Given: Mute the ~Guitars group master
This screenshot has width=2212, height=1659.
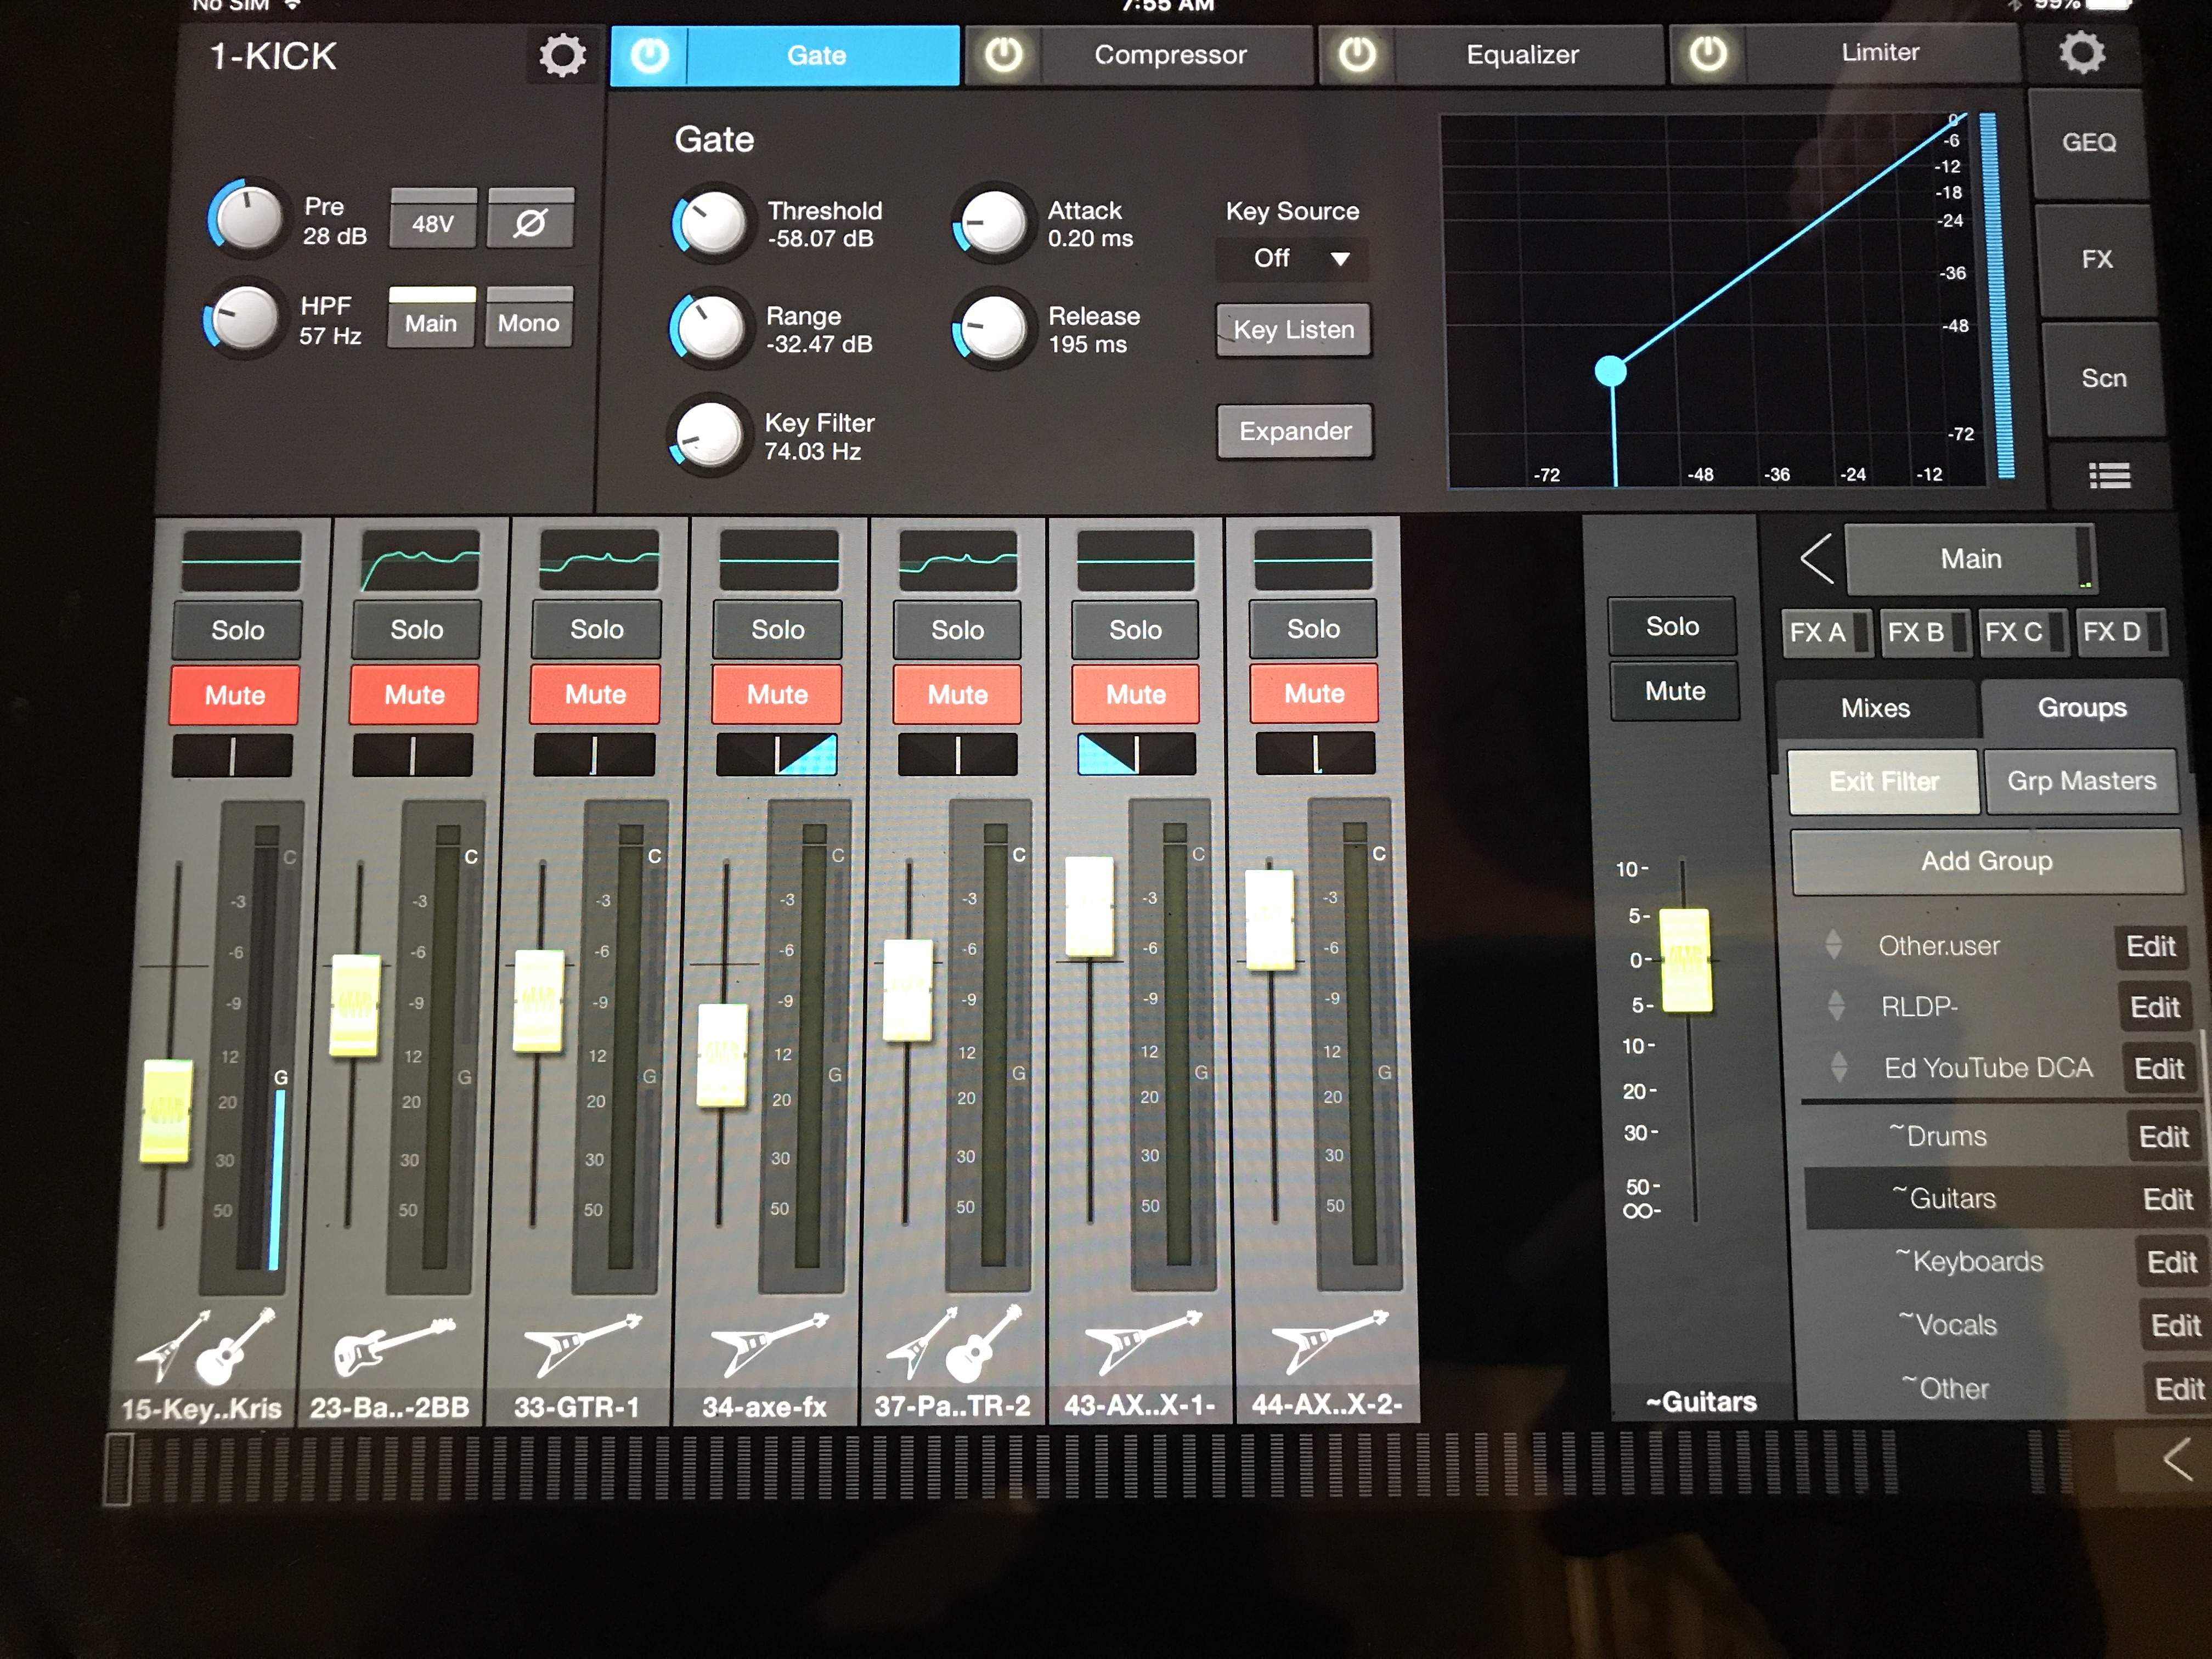Looking at the screenshot, I should click(1675, 690).
